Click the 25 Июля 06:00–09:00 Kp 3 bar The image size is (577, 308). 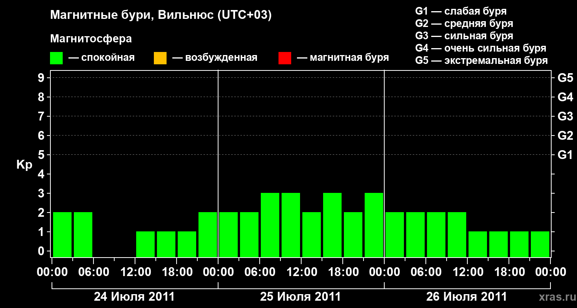point(270,225)
